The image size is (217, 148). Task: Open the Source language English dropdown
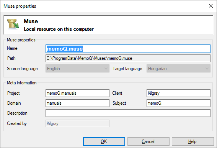(x=77, y=69)
